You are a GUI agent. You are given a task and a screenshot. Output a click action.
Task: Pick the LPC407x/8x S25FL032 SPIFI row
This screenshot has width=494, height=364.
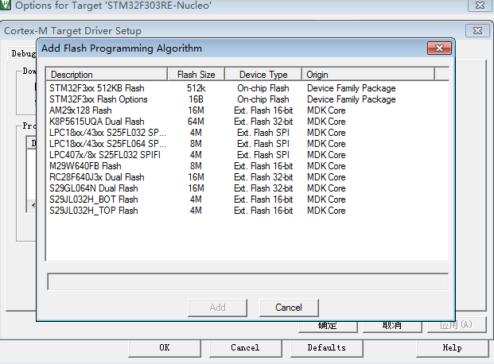point(247,155)
